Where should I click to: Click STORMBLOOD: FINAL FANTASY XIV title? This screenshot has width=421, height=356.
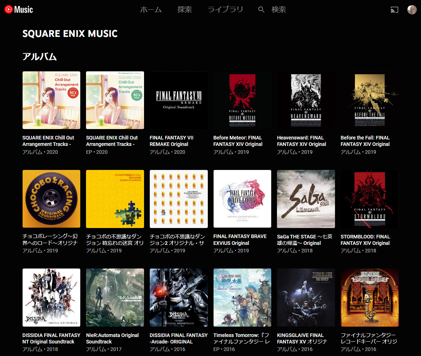point(365,239)
